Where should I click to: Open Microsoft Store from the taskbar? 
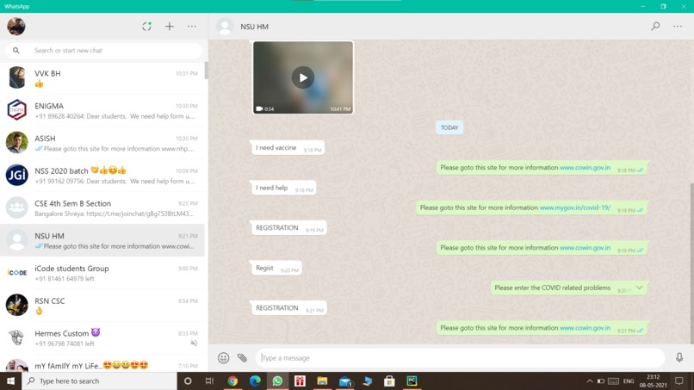389,381
